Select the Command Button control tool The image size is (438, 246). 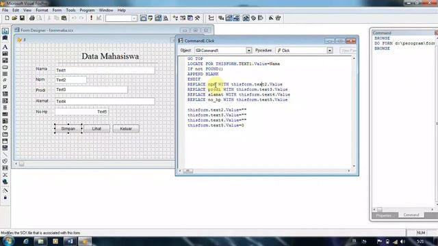click(x=5, y=67)
